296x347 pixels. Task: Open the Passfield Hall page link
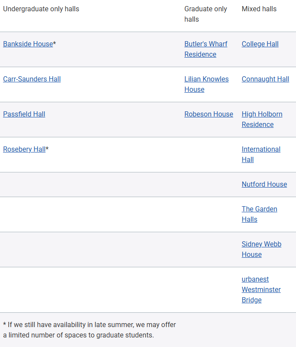pyautogui.click(x=24, y=114)
